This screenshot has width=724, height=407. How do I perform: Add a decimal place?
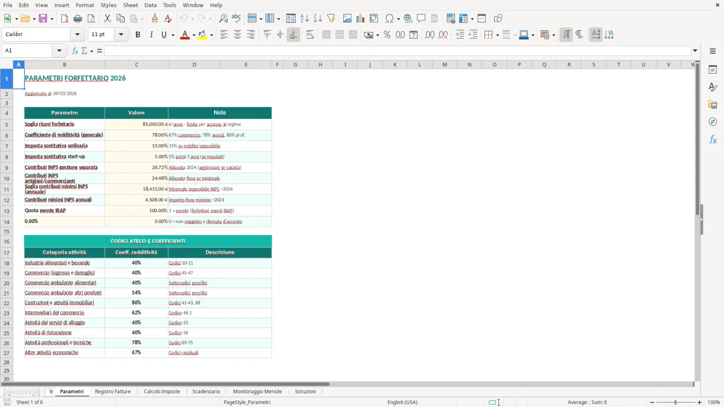[430, 35]
